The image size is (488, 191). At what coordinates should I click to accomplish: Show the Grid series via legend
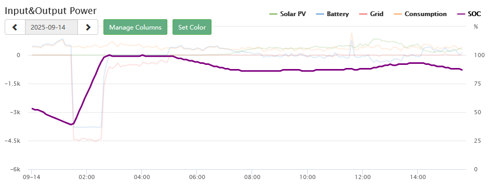click(371, 14)
